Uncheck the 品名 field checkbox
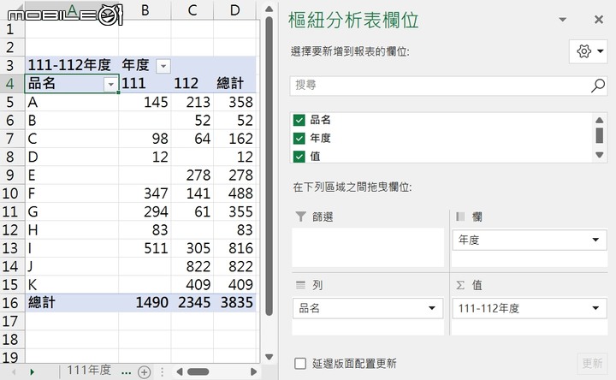 click(299, 120)
